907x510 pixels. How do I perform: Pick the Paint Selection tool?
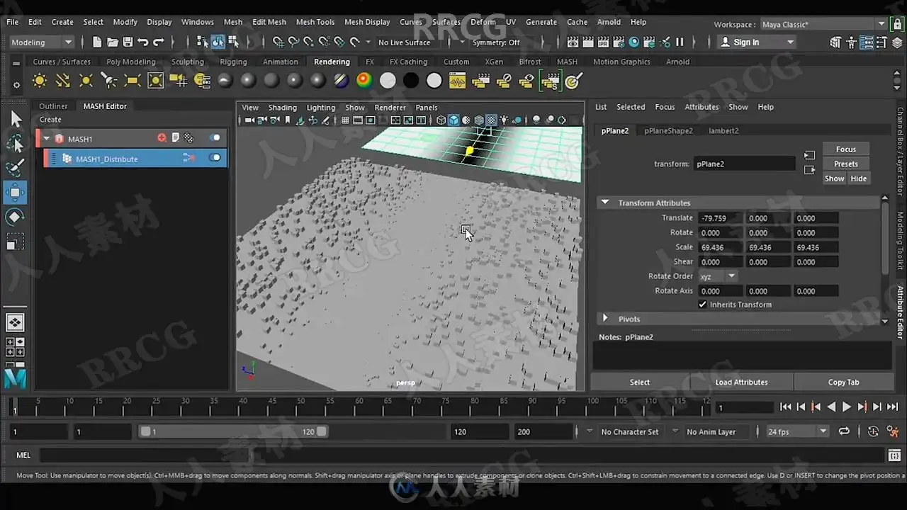[15, 168]
